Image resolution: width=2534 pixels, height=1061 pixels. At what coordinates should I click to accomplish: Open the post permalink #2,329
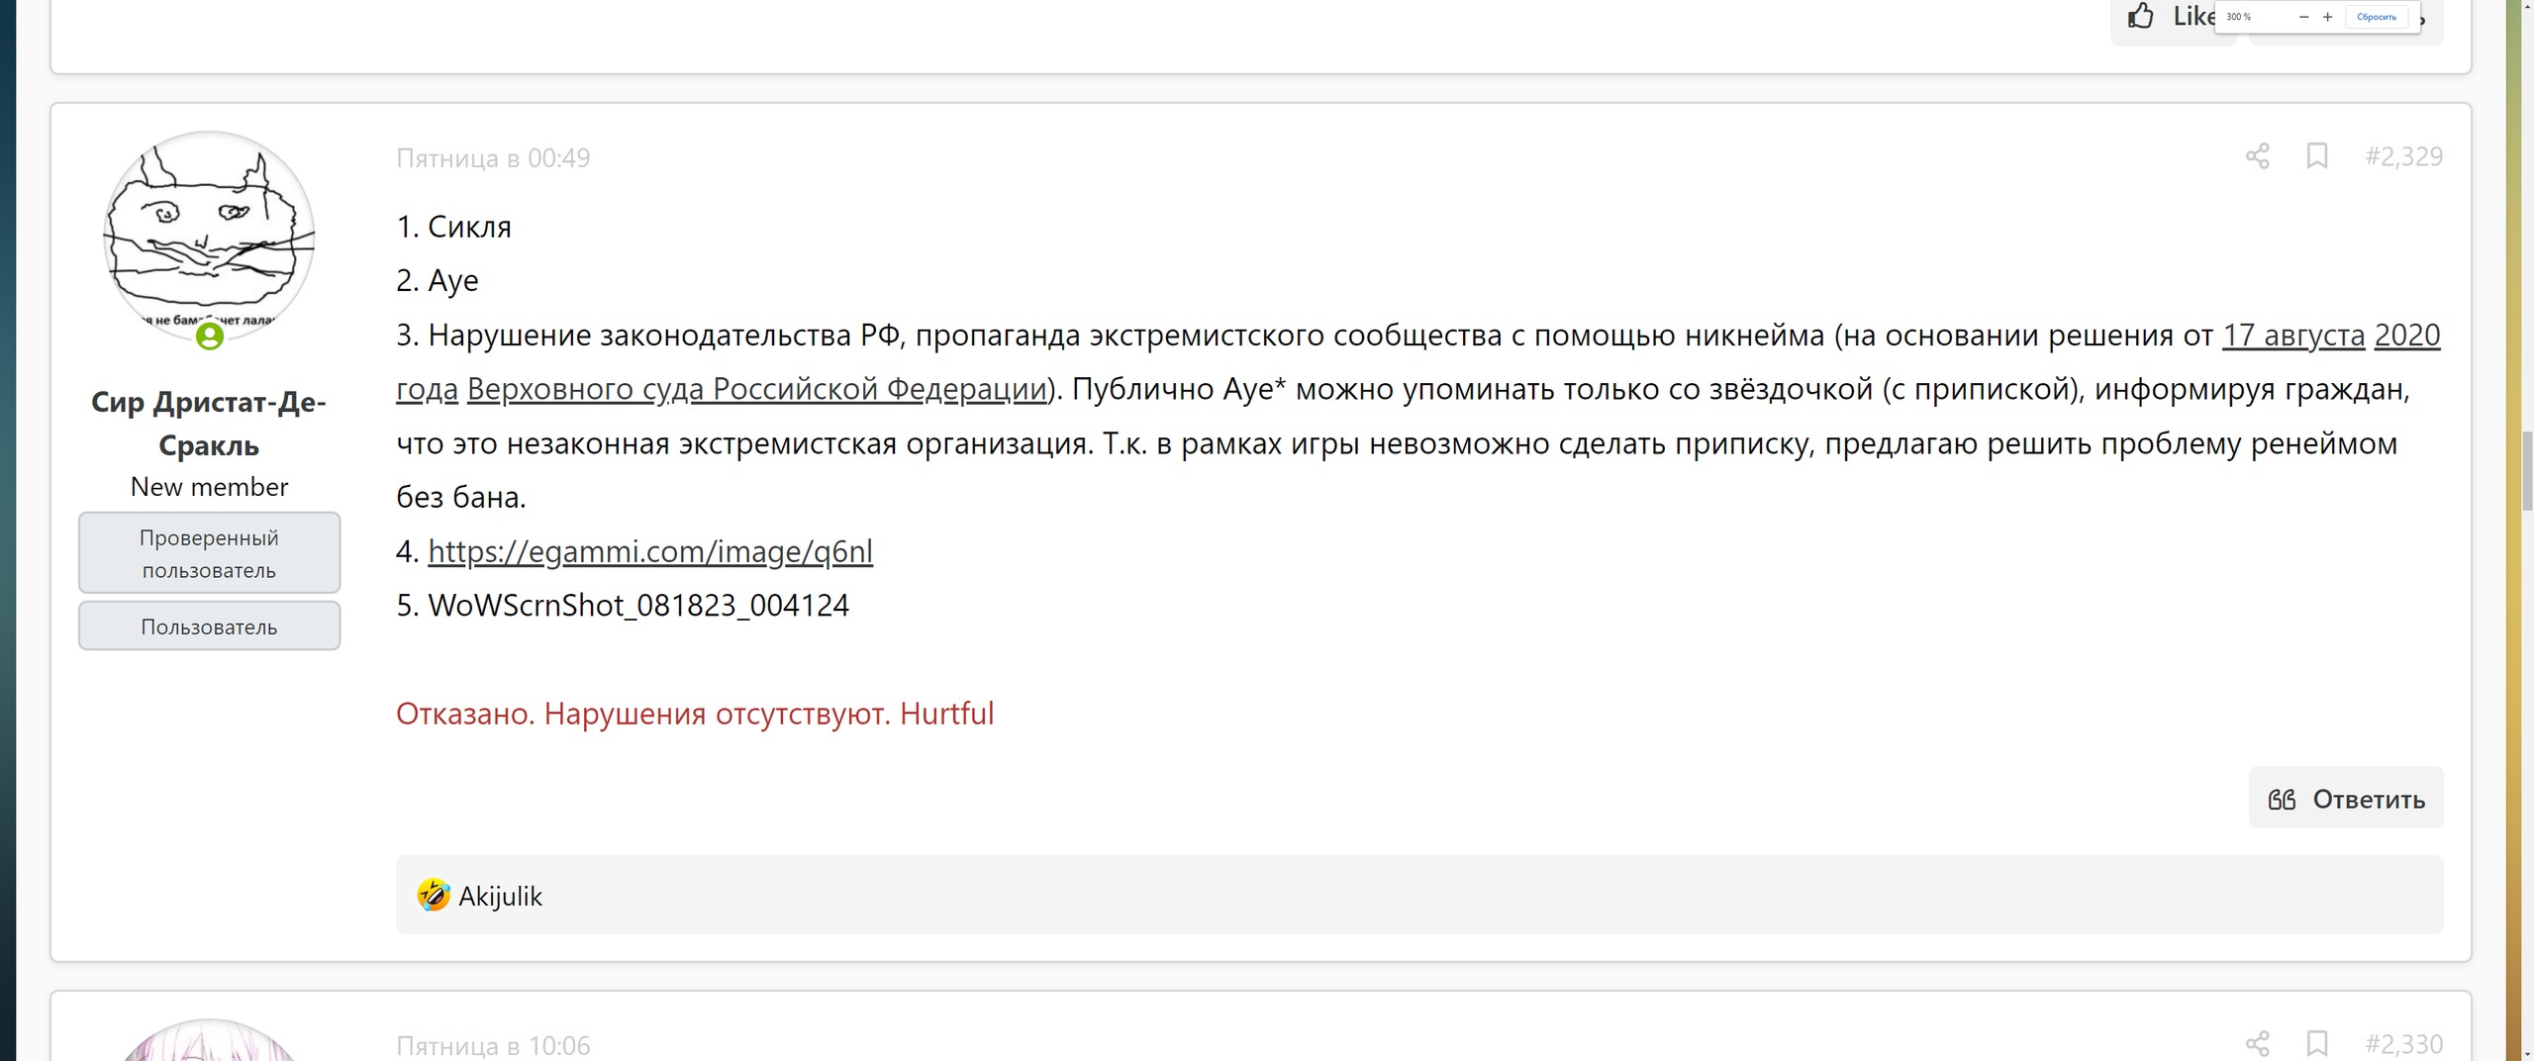[x=2403, y=156]
